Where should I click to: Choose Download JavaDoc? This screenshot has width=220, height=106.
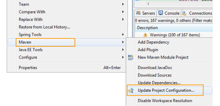pos(170,68)
